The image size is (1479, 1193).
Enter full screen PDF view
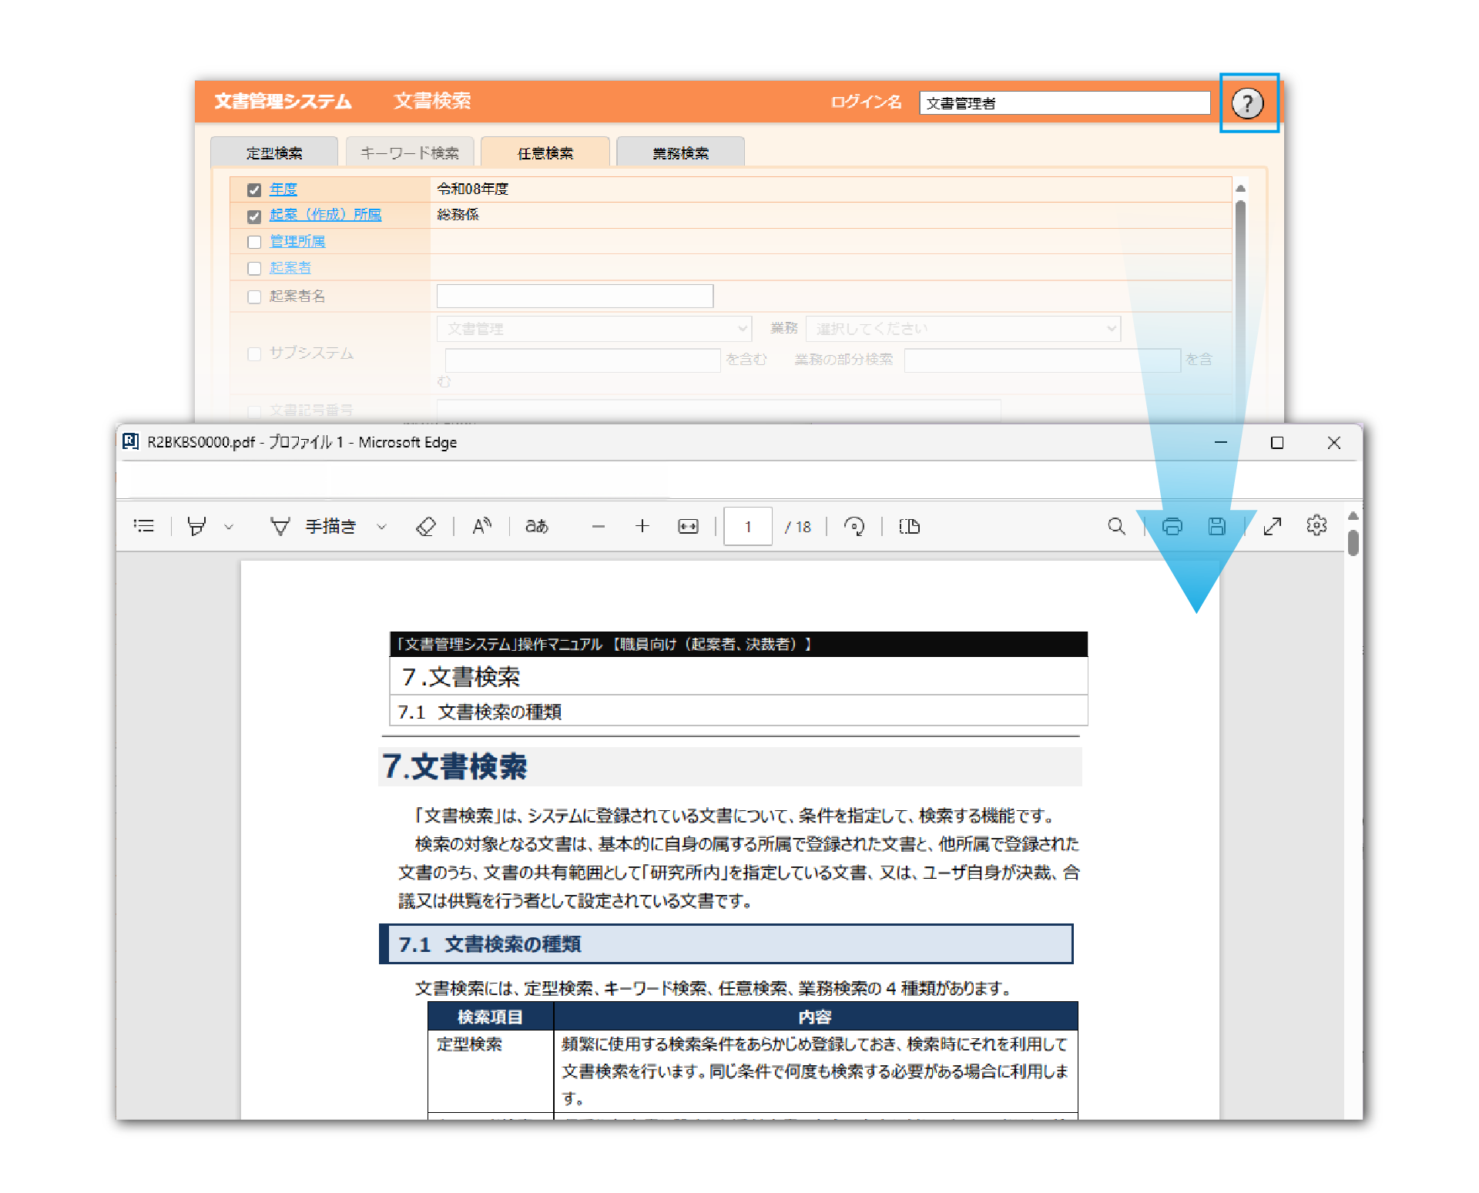pyautogui.click(x=1273, y=526)
